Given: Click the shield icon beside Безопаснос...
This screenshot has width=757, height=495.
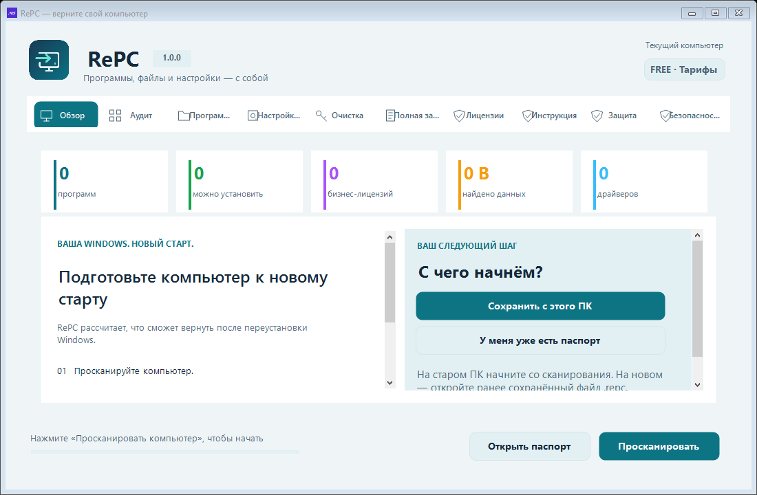Looking at the screenshot, I should point(665,115).
